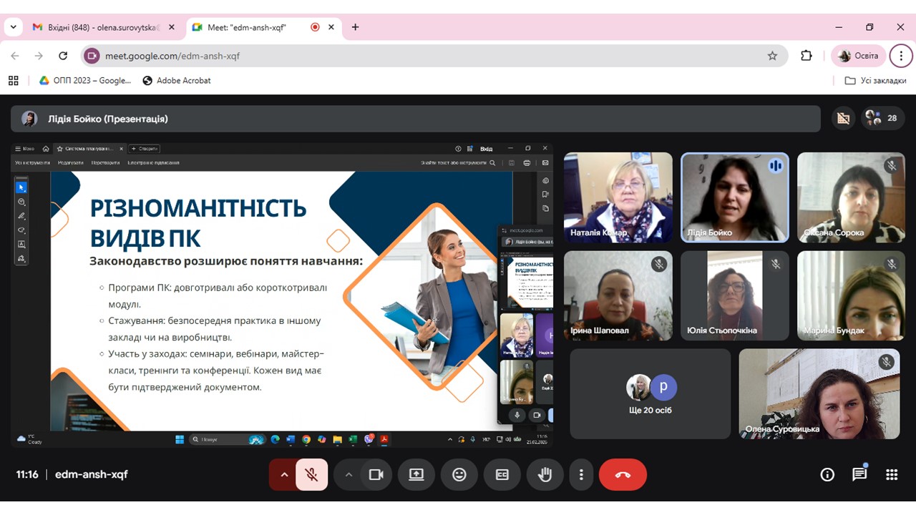Click the Ще 20 осіб participants tile
The height and width of the screenshot is (515, 916).
pyautogui.click(x=650, y=394)
